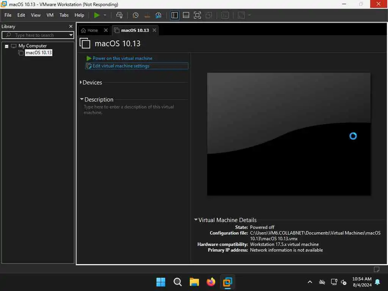Click the green Power On toolbar button
Viewport: 388px width, 291px height.
point(97,15)
